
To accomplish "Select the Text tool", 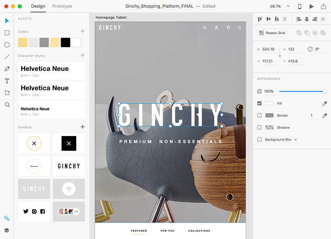I will pyautogui.click(x=7, y=81).
